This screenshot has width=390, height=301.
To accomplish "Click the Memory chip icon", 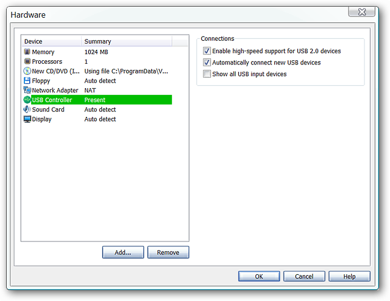I will [x=27, y=52].
